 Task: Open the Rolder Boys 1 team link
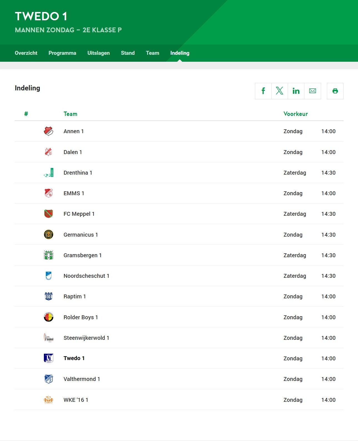click(81, 317)
